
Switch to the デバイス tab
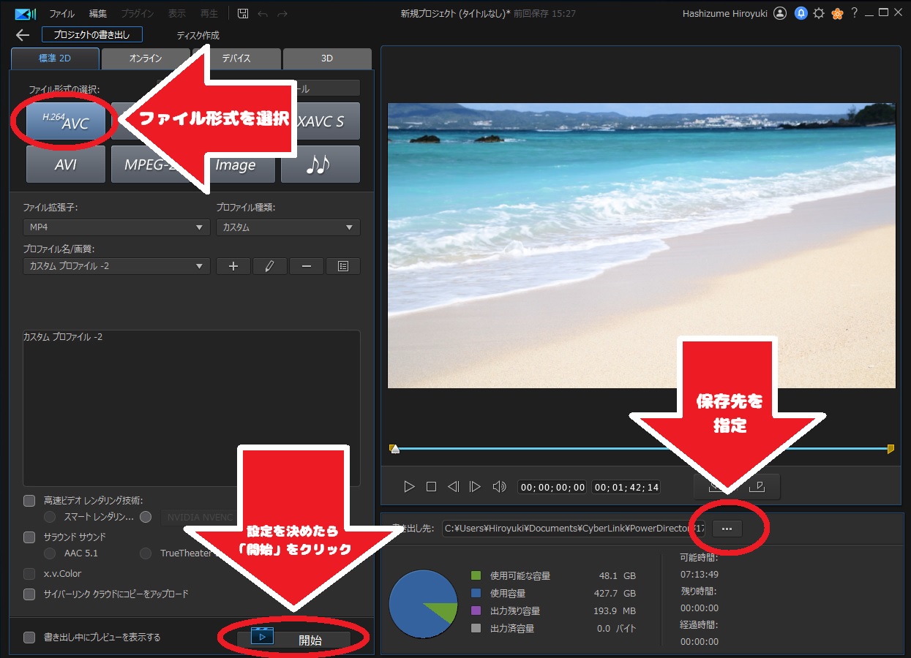coord(236,58)
